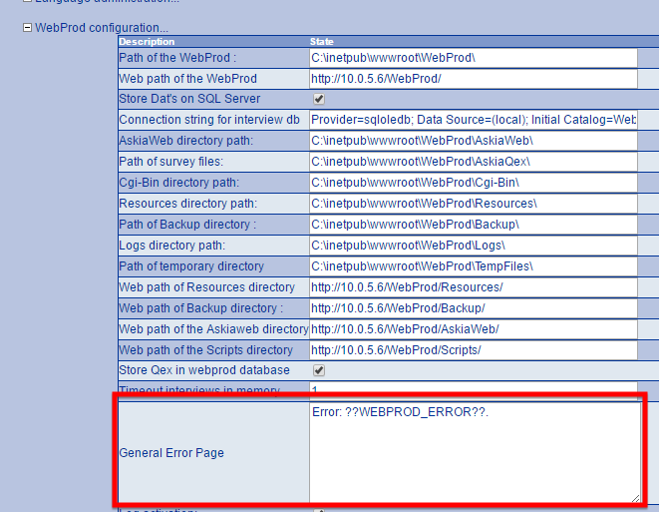Click the 'AskiaWeb directory path:' label
Screen dimensions: 659x512
(186, 141)
